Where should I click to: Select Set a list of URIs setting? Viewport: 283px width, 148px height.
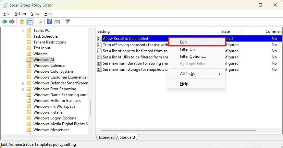[135, 57]
